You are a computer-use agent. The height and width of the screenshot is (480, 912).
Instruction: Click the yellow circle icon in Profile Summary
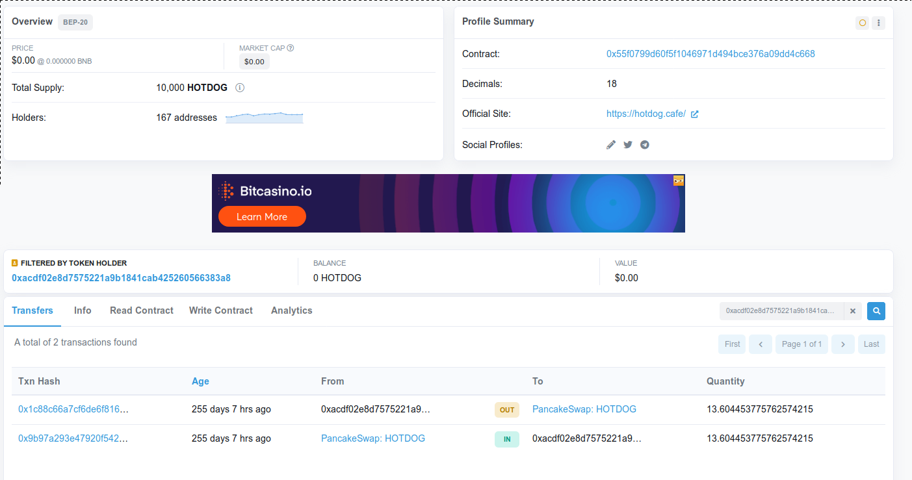coord(863,23)
